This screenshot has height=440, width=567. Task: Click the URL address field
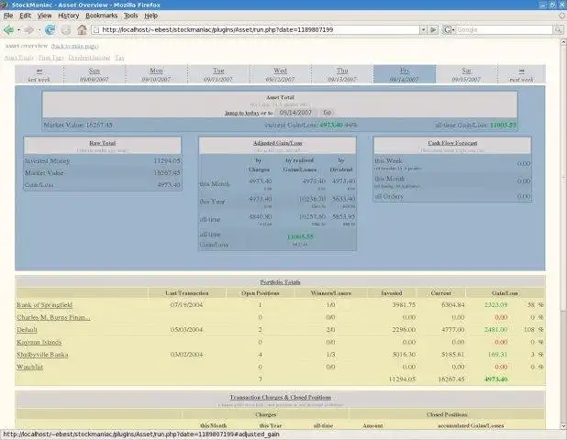260,30
